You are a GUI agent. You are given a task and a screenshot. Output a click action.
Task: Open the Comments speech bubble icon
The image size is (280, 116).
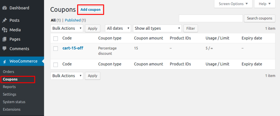click(4, 49)
